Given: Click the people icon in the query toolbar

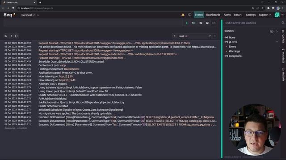Looking at the screenshot, I should [207, 23].
